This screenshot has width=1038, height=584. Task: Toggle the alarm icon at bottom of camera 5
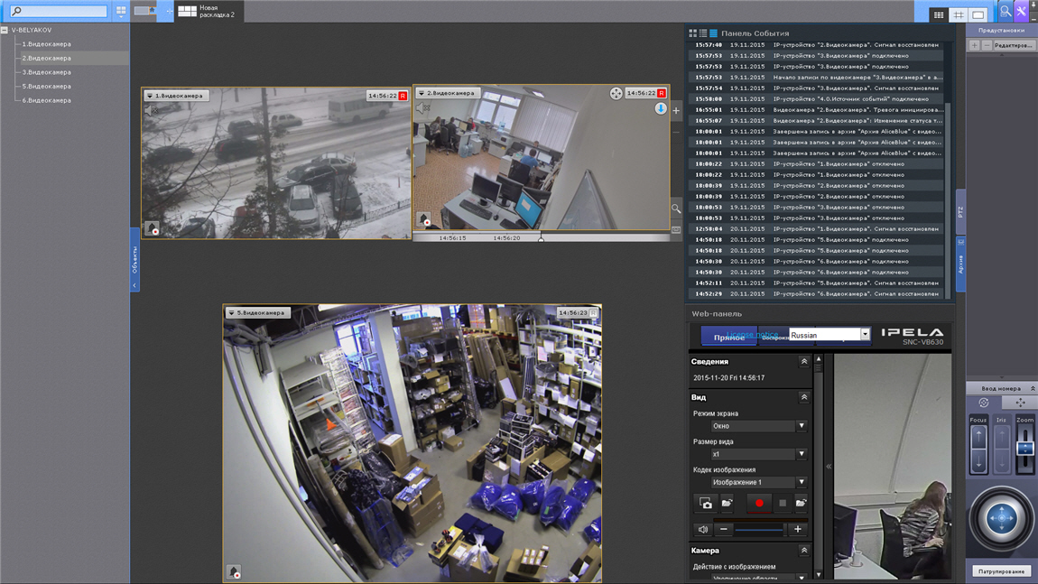234,571
